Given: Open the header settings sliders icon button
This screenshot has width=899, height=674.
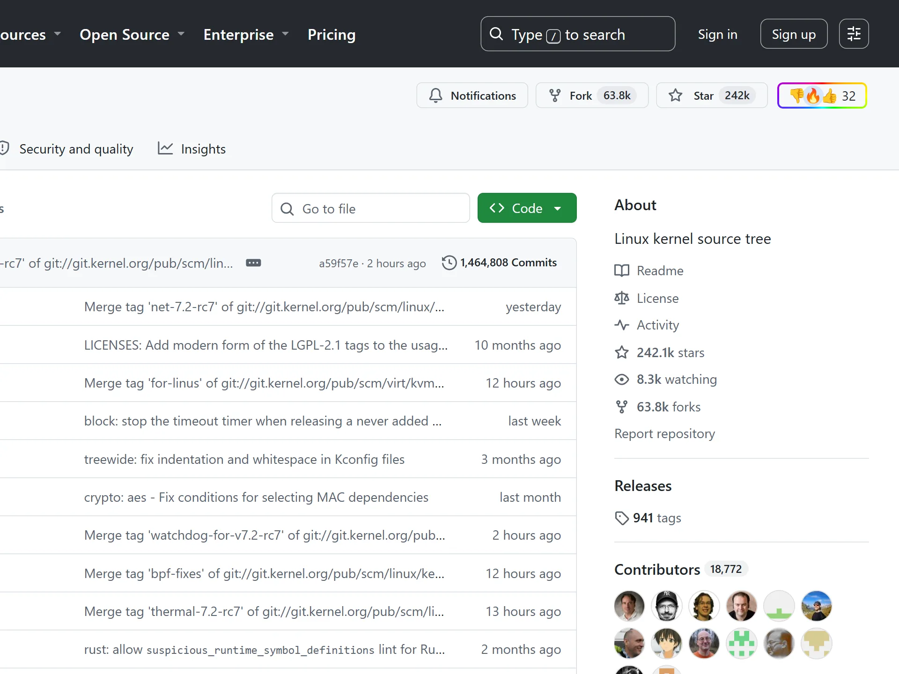Looking at the screenshot, I should coord(854,34).
